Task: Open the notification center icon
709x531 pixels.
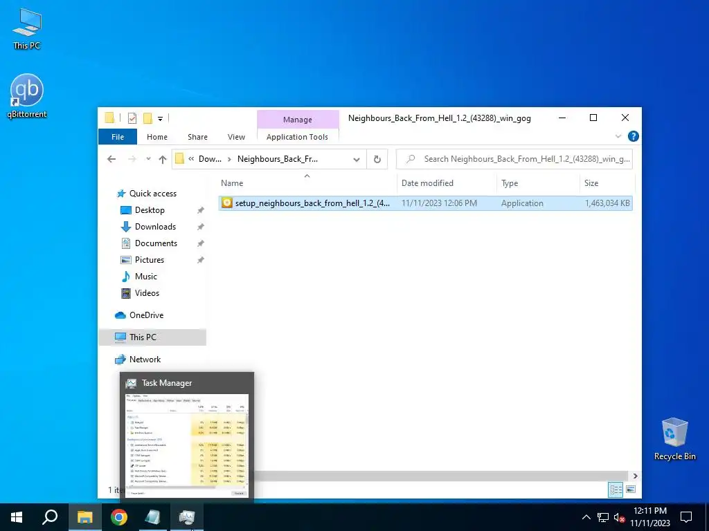Action: 686,517
